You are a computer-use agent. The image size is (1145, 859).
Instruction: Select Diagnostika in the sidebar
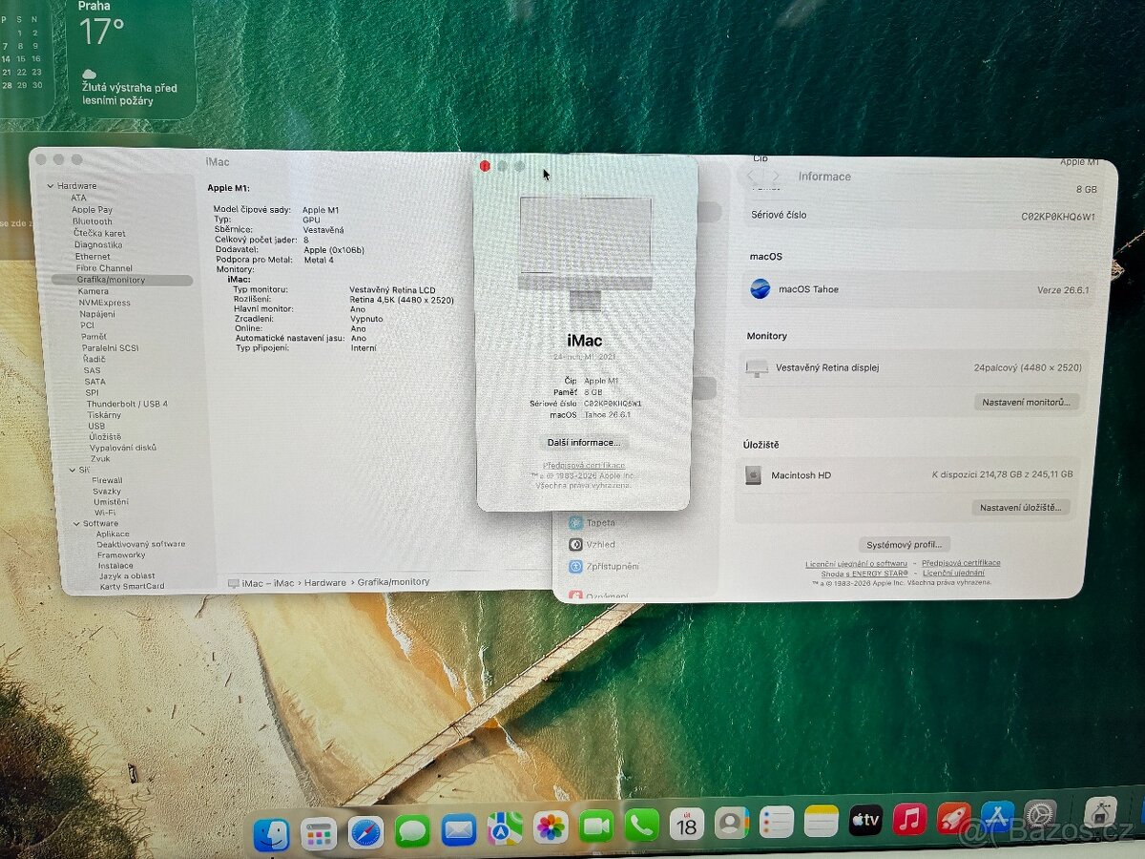[98, 244]
